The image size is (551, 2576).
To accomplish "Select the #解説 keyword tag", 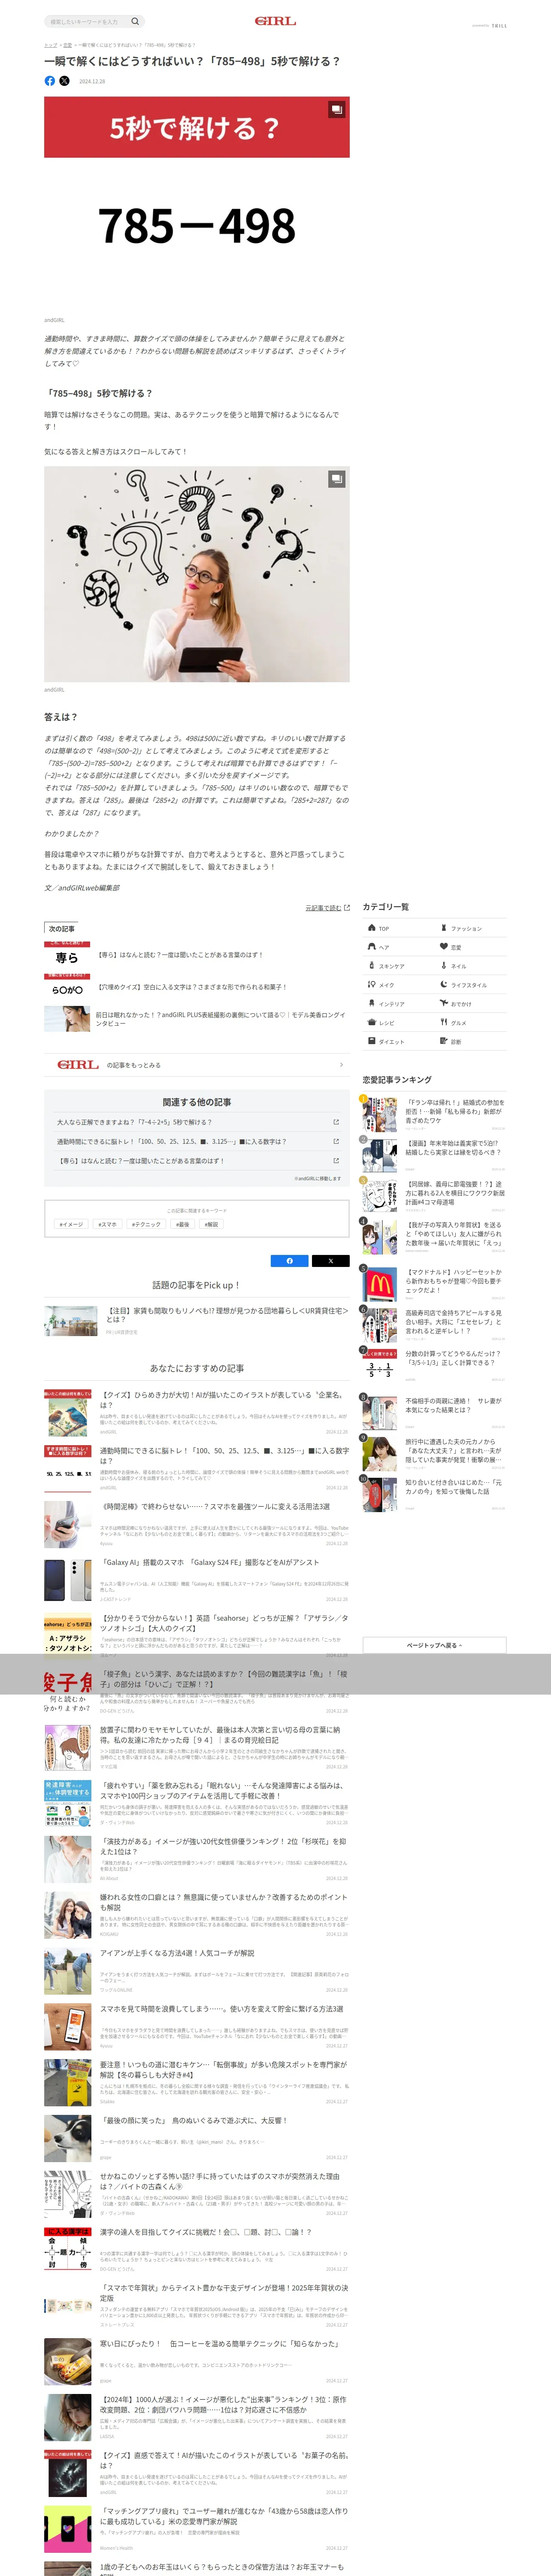I will (211, 1224).
